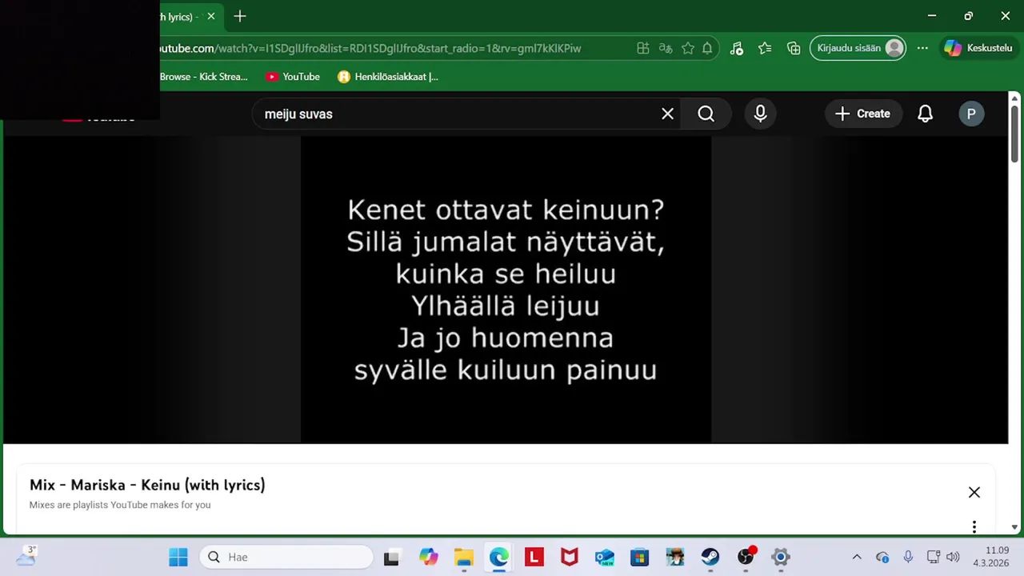Click the Mix - Mariska - Keinu title
The width and height of the screenshot is (1024, 576).
pos(147,485)
